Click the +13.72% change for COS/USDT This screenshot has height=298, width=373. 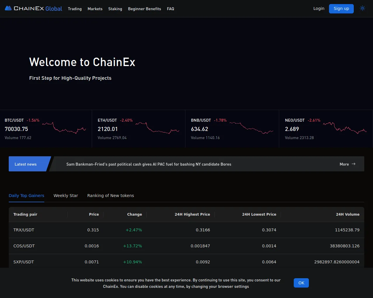133,246
